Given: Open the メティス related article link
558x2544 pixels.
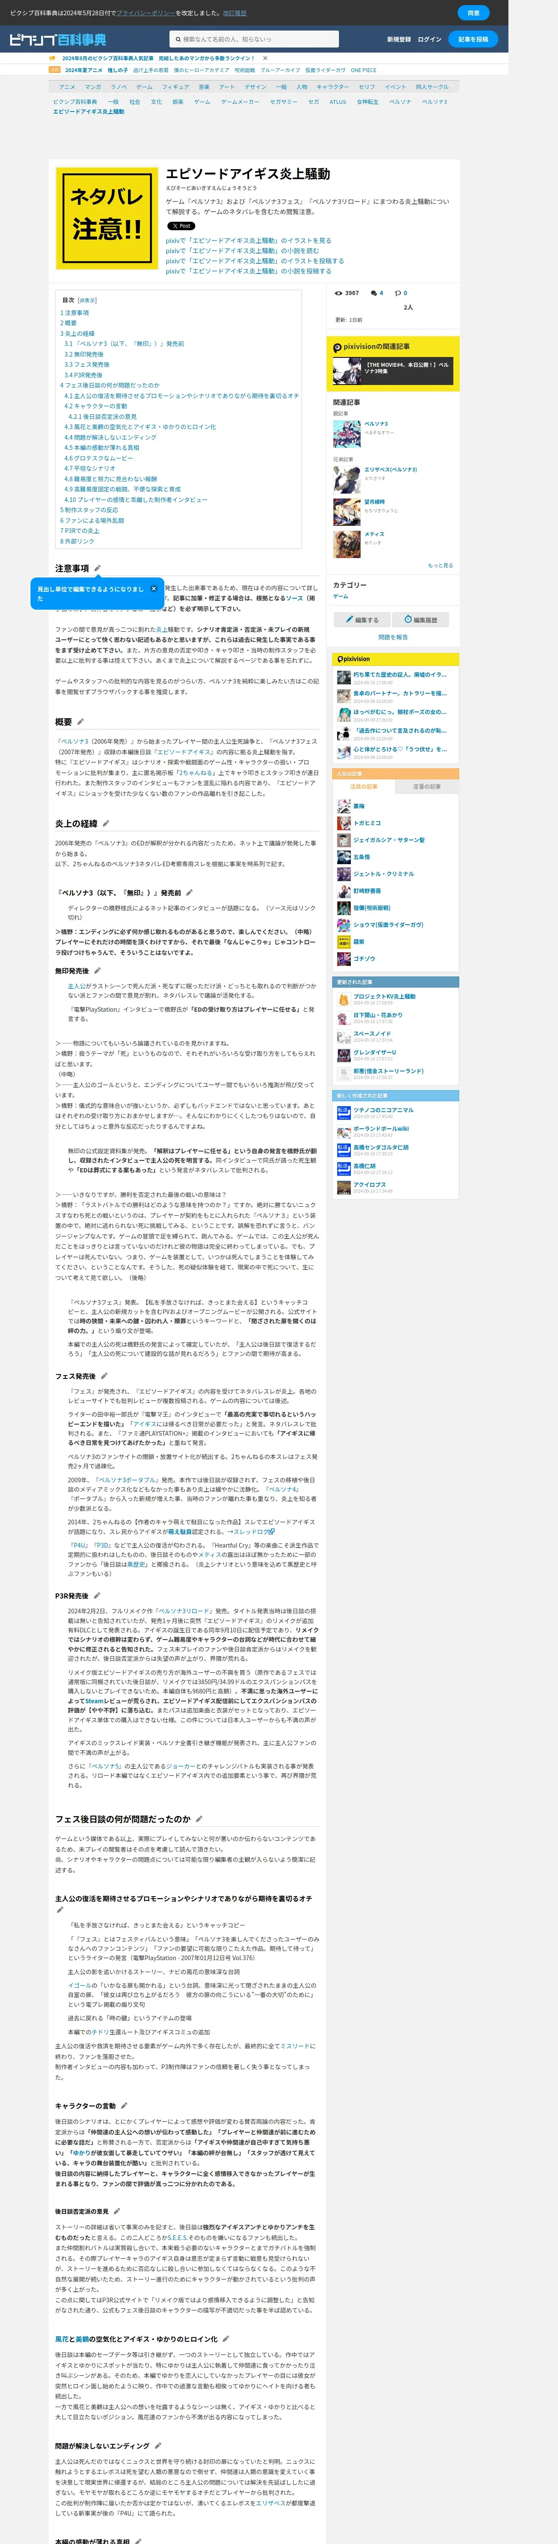Looking at the screenshot, I should 374,534.
